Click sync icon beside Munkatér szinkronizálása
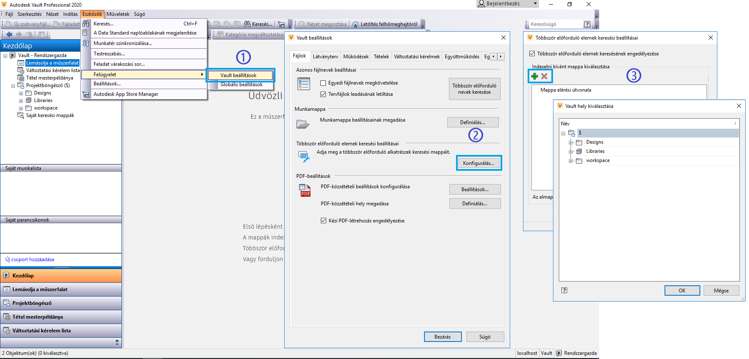Viewport: 749px width, 359px height. click(x=86, y=43)
